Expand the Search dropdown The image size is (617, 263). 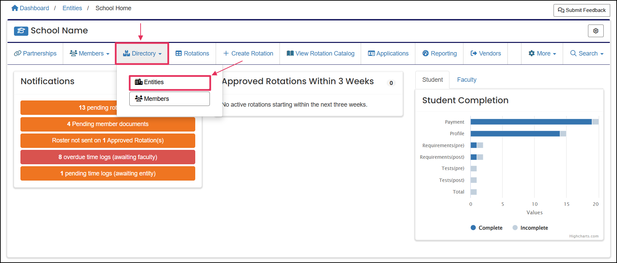[587, 53]
